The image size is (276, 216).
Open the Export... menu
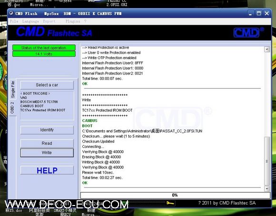click(51, 21)
